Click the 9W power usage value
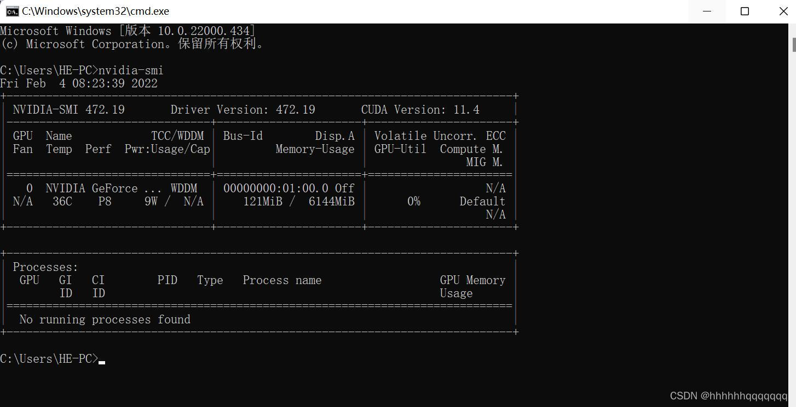 pyautogui.click(x=151, y=202)
